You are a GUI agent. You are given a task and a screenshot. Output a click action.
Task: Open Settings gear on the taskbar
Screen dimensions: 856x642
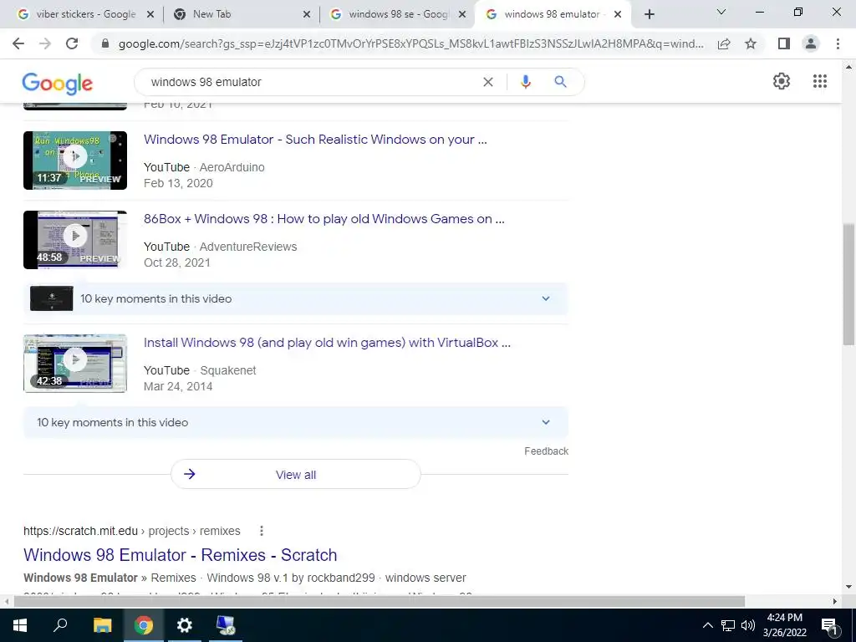pyautogui.click(x=185, y=625)
